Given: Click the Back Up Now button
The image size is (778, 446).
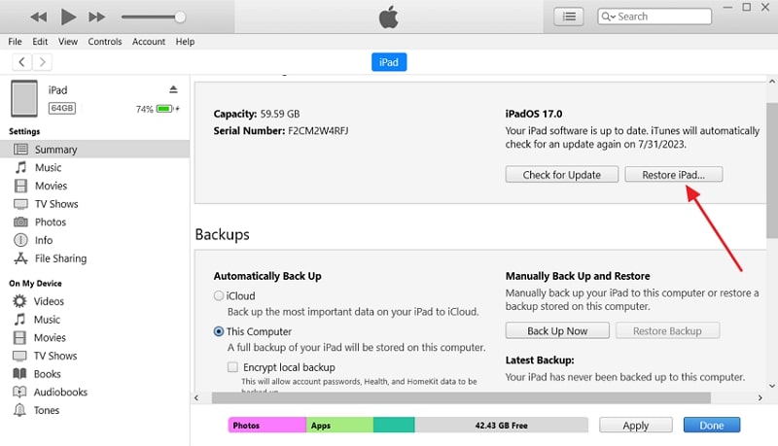Looking at the screenshot, I should pos(557,330).
